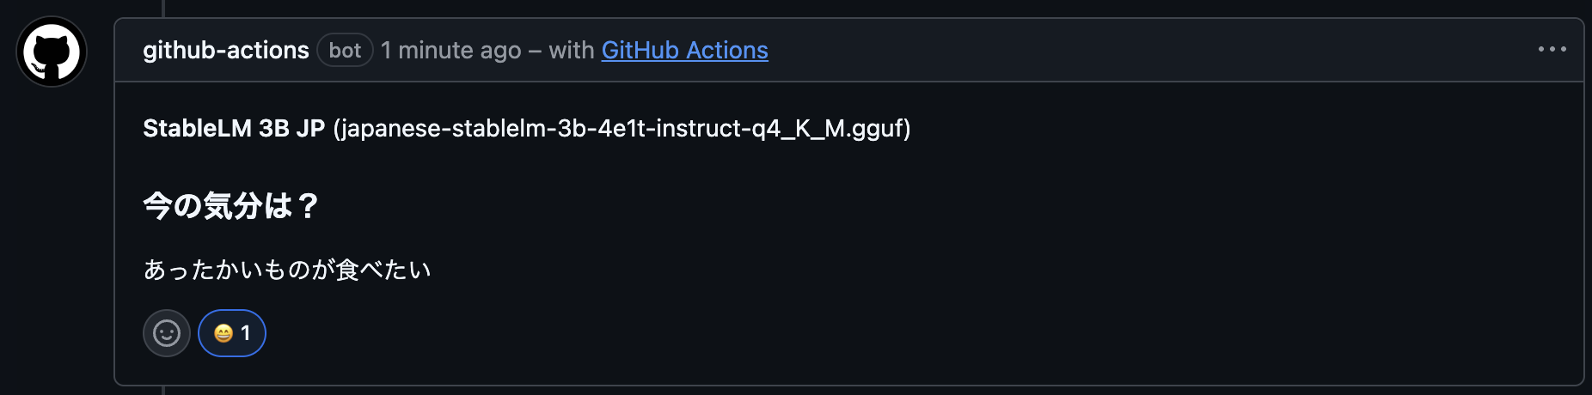
Task: Follow the GitHub Actions link
Action: pyautogui.click(x=684, y=51)
